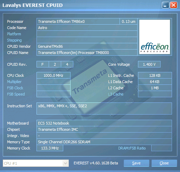This screenshot has width=180, height=172.
Task: Select the Motherboard ECS 532 Notebook field
Action: coord(104,123)
